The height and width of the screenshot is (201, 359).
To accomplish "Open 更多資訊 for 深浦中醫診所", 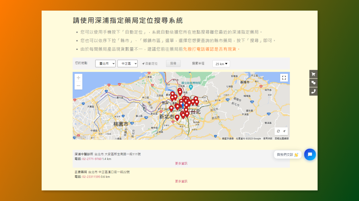I will (181, 164).
